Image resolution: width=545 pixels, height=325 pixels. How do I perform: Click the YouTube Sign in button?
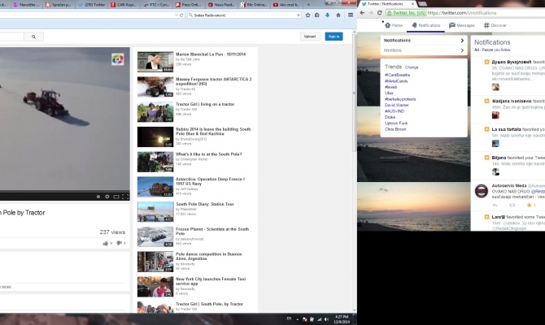click(334, 37)
